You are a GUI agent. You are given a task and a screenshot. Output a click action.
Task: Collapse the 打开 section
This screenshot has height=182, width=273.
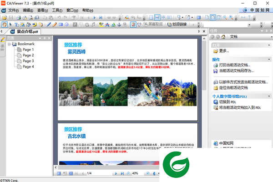[269, 45]
